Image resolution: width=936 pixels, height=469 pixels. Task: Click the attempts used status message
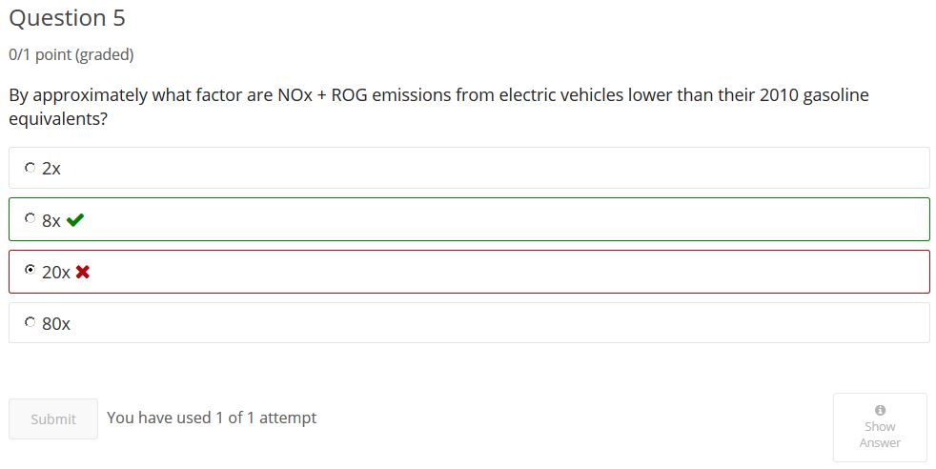click(212, 418)
